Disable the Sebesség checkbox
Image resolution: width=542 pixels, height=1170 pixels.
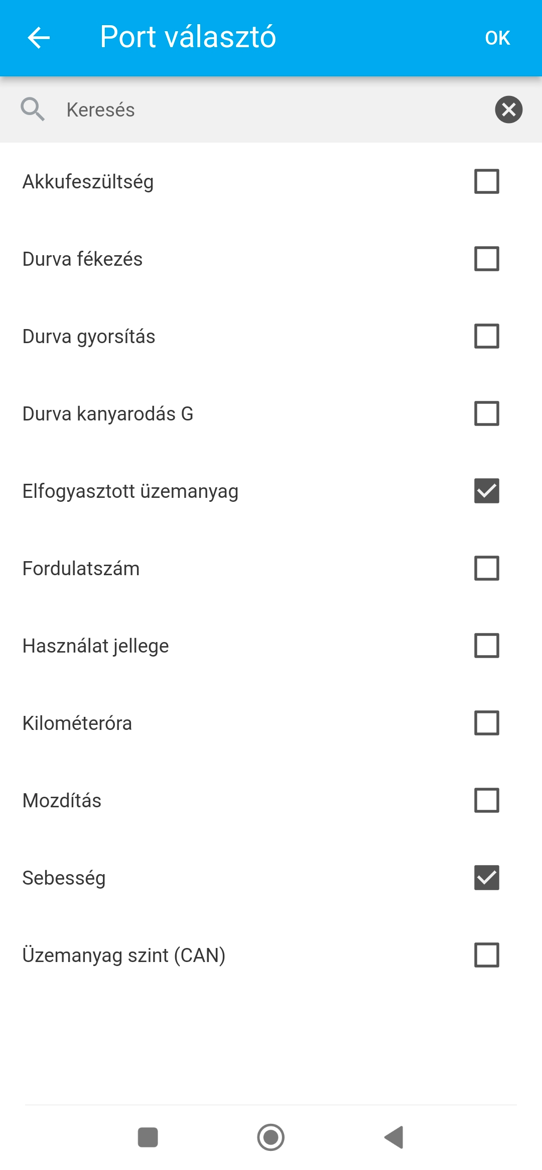pos(486,878)
